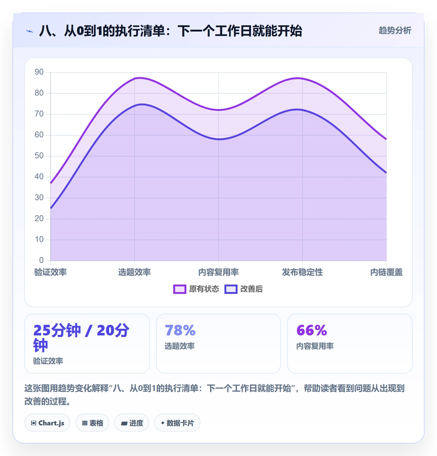Toggle the 改善后 legend swatch
This screenshot has width=437, height=456.
tap(231, 289)
